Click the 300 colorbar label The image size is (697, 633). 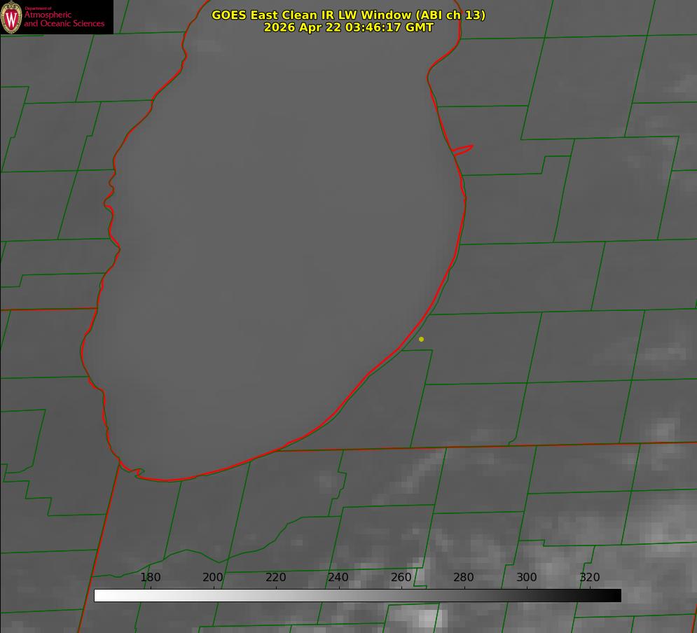[x=527, y=577]
